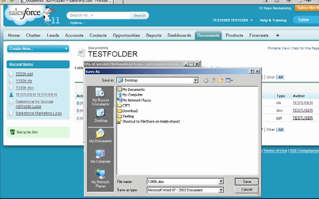Click the Subscribe Now button
This screenshot has width=319, height=199.
307,8
